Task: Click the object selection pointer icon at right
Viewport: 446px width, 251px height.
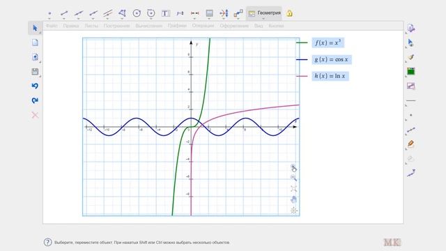Action: point(410,43)
